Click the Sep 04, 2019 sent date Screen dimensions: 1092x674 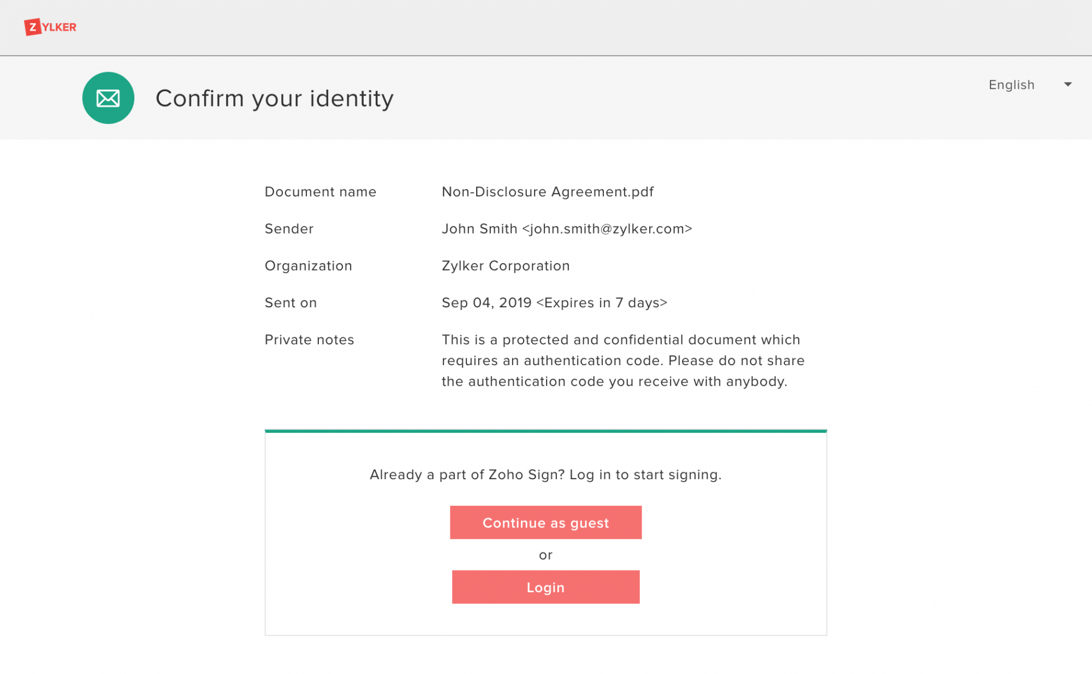(486, 303)
